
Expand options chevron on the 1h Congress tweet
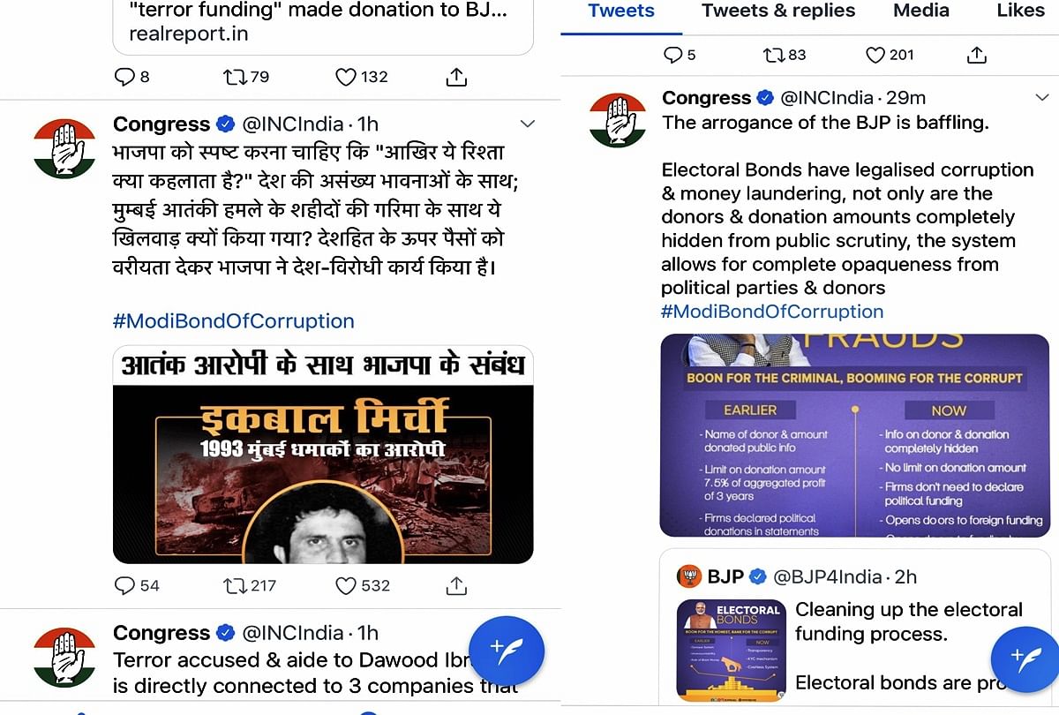point(527,124)
